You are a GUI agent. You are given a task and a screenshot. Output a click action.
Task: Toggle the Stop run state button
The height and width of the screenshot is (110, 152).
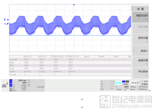[118, 83]
